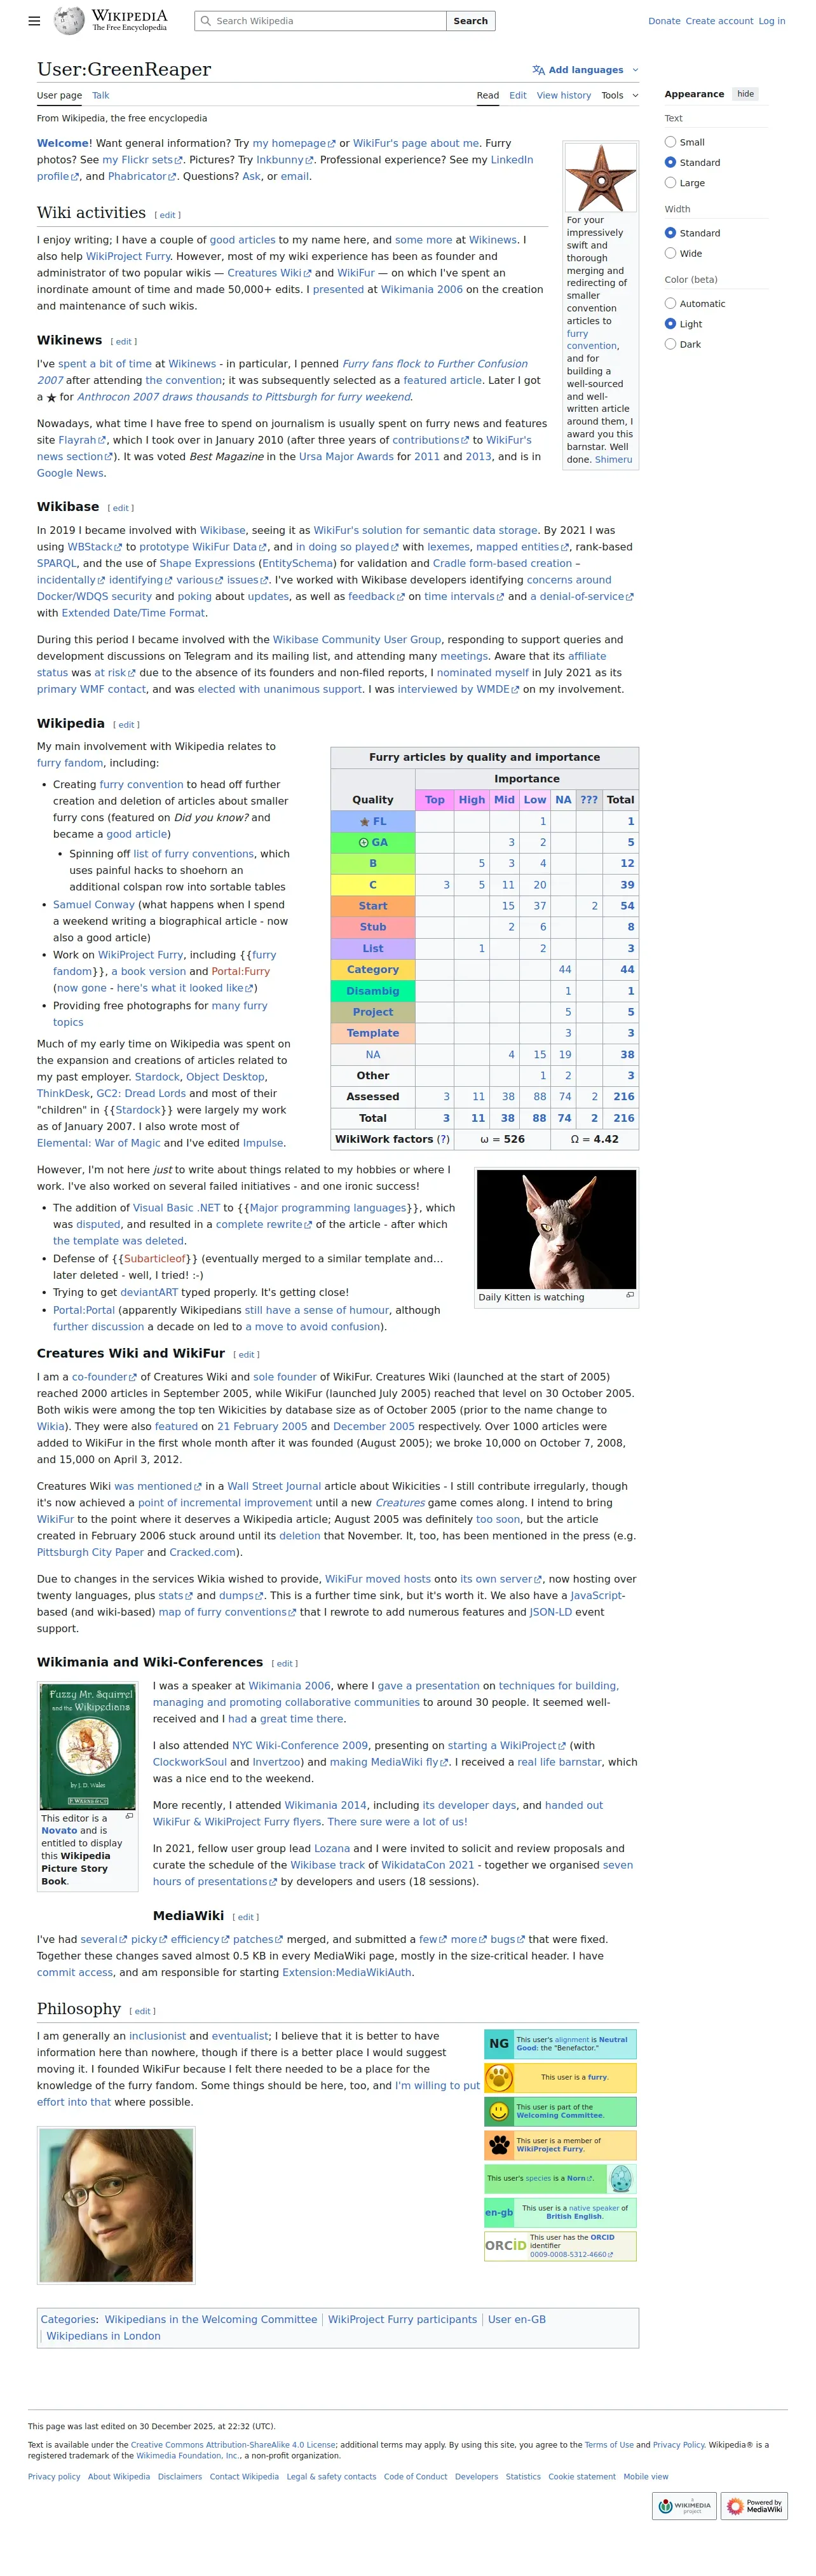Open the Template quality row label

[x=373, y=1034]
